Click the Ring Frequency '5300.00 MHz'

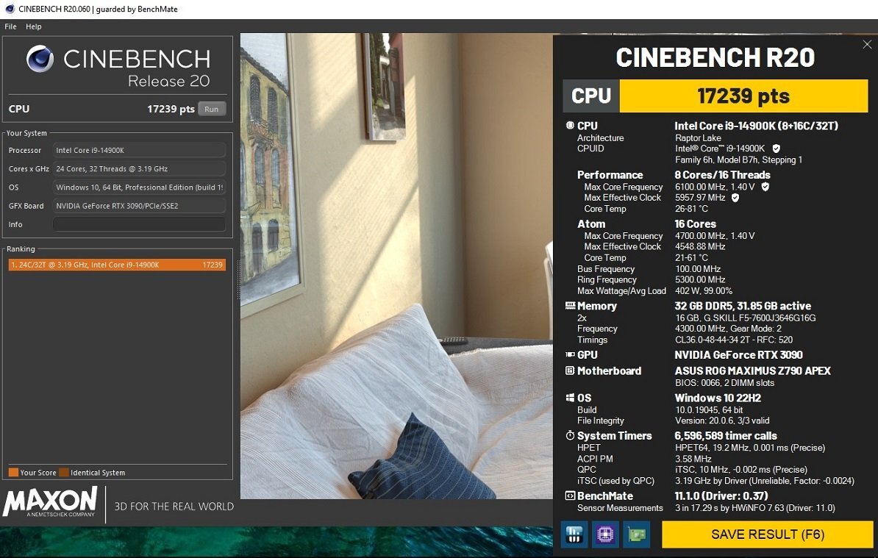point(700,279)
